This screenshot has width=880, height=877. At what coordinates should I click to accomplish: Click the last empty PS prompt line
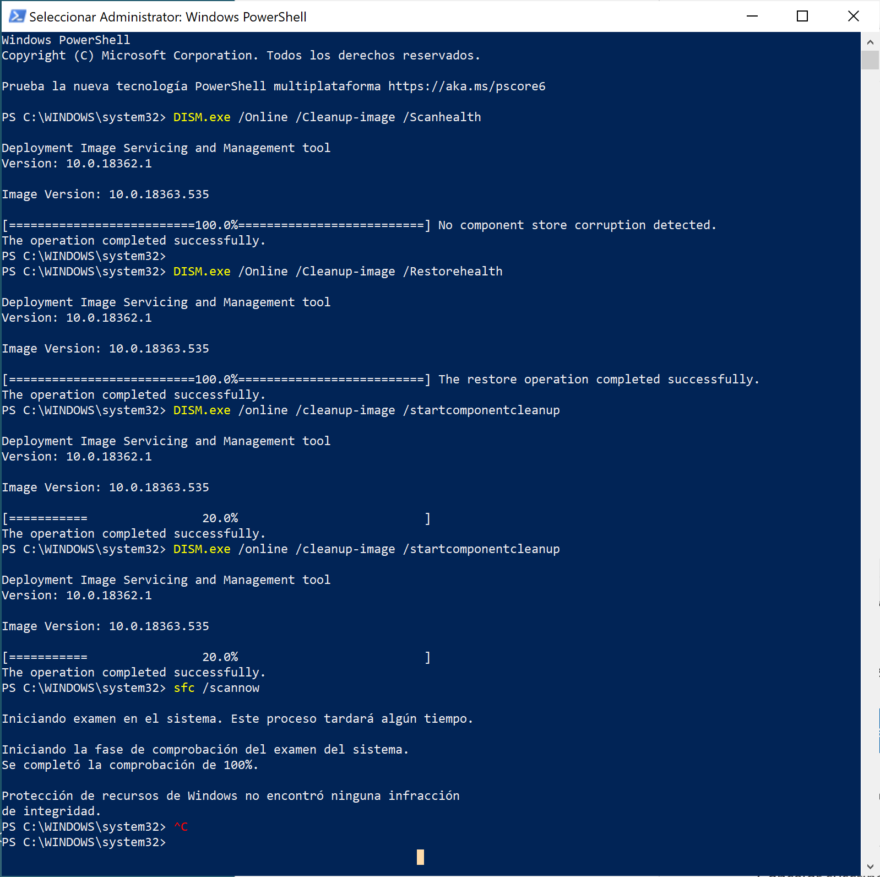pyautogui.click(x=84, y=842)
